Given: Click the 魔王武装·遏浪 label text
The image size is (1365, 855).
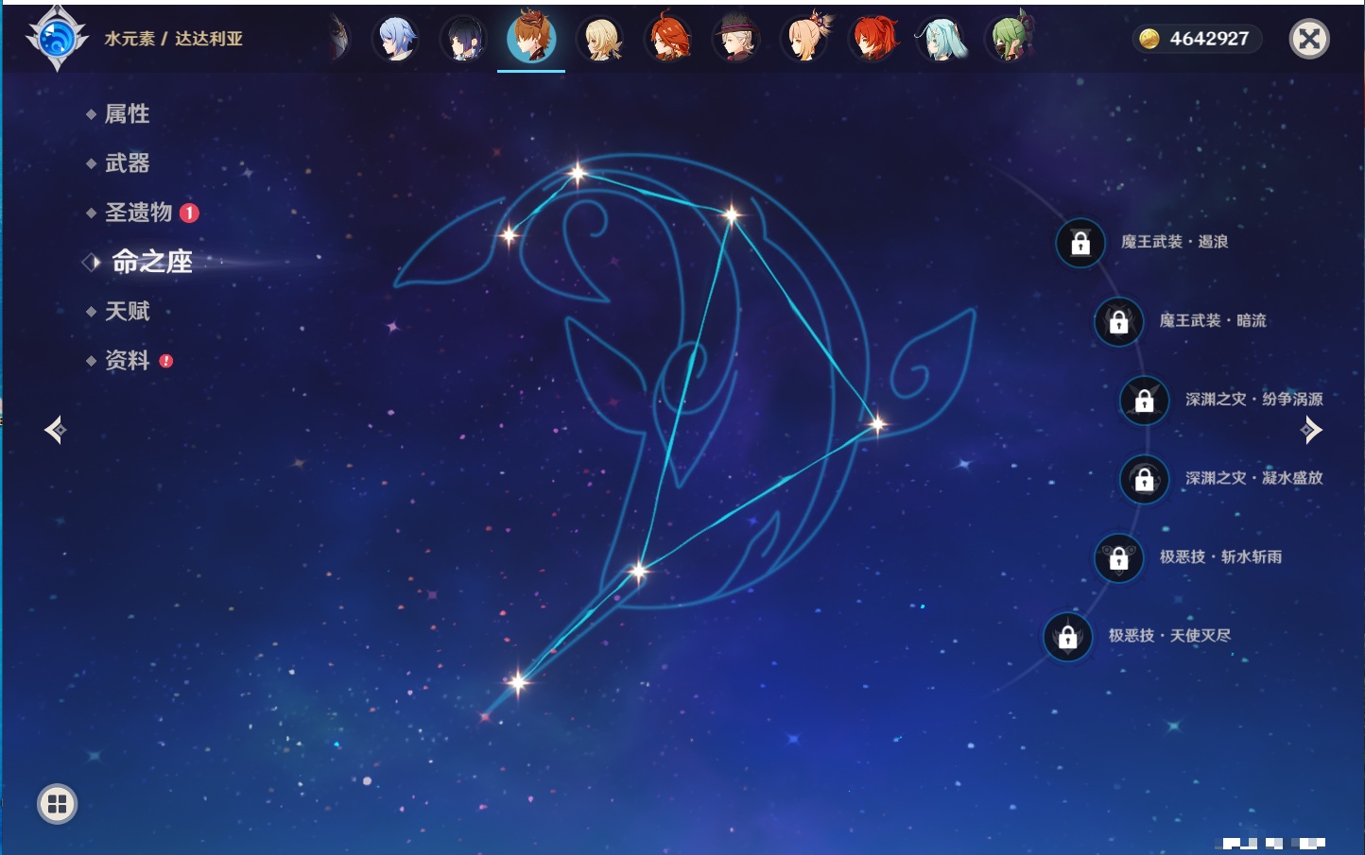Looking at the screenshot, I should pyautogui.click(x=1174, y=242).
